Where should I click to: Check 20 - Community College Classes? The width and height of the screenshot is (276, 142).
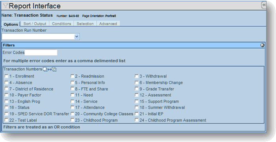click(72, 114)
